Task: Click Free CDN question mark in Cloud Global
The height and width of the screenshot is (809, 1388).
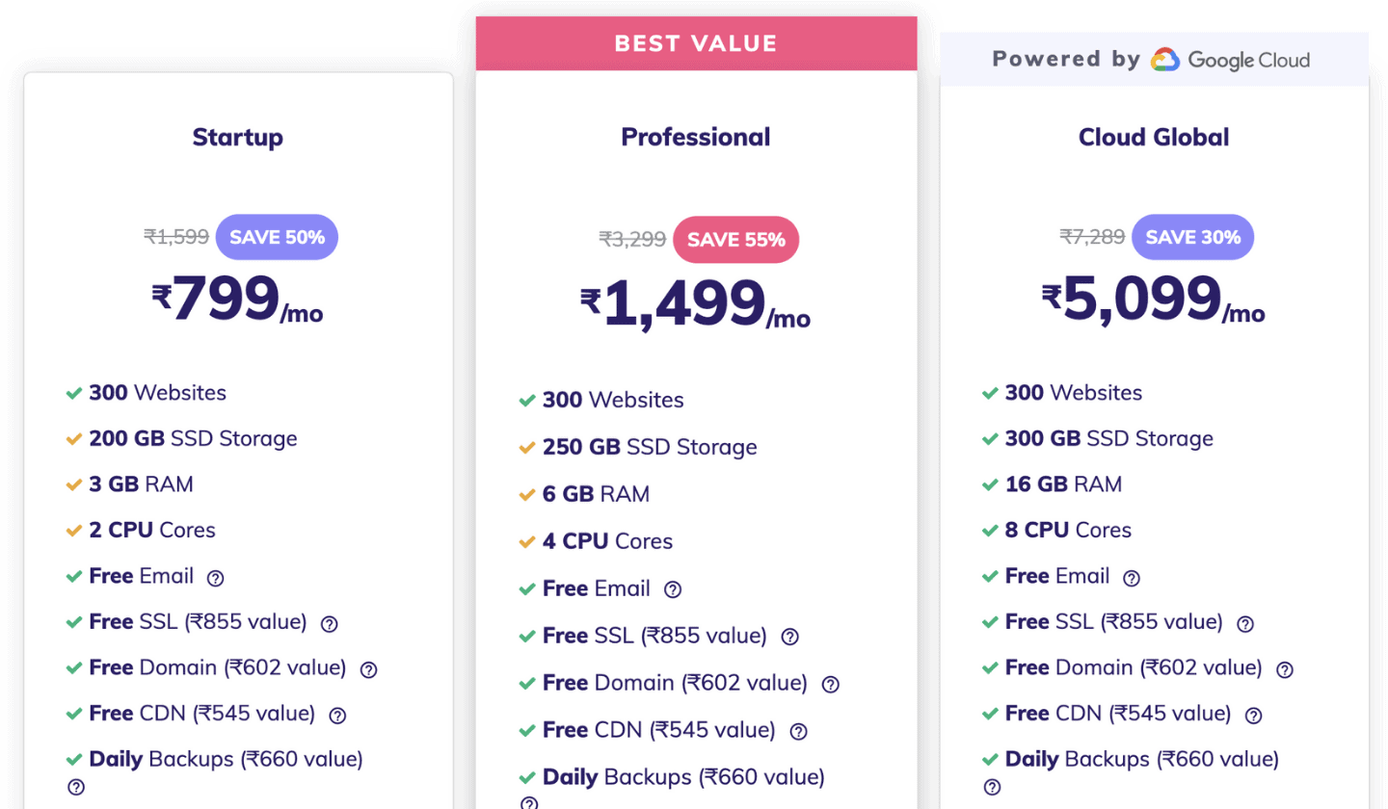Action: tap(1253, 716)
